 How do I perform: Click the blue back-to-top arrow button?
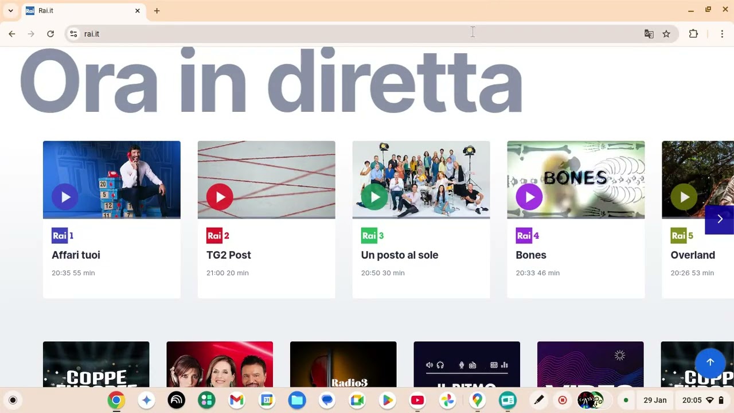(x=710, y=362)
